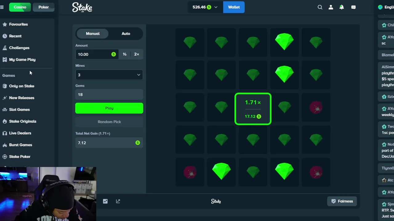This screenshot has width=394, height=221.
Task: Open the hamburger menu icon
Action: pyautogui.click(x=2, y=7)
